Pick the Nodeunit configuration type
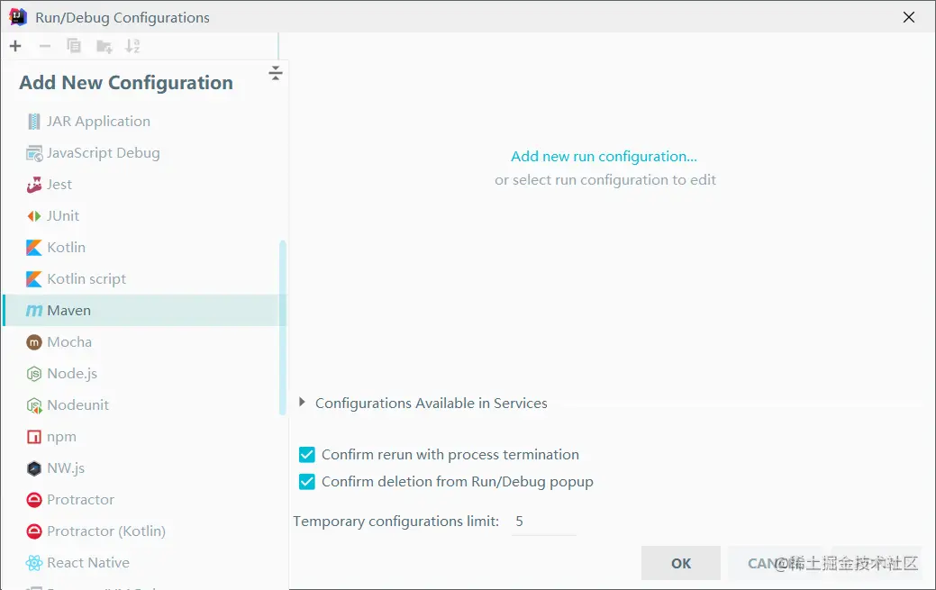Screen dimensions: 936x590 click(77, 405)
